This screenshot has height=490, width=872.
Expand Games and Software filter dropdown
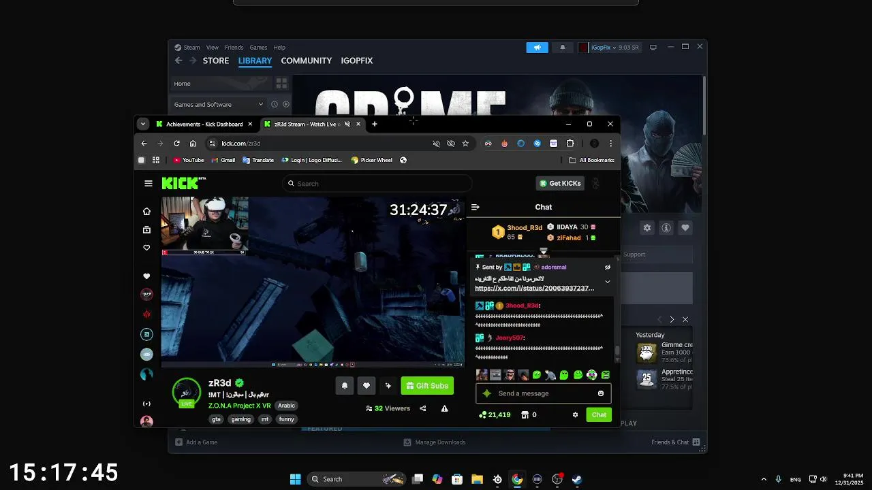point(218,104)
